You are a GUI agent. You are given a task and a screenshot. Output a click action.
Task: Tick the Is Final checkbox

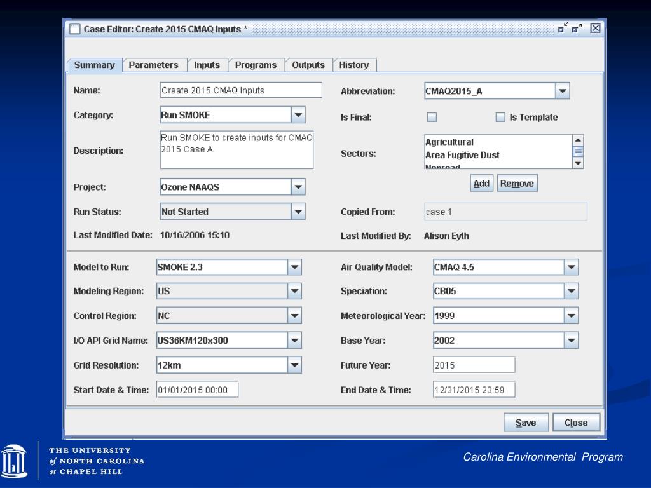[432, 117]
